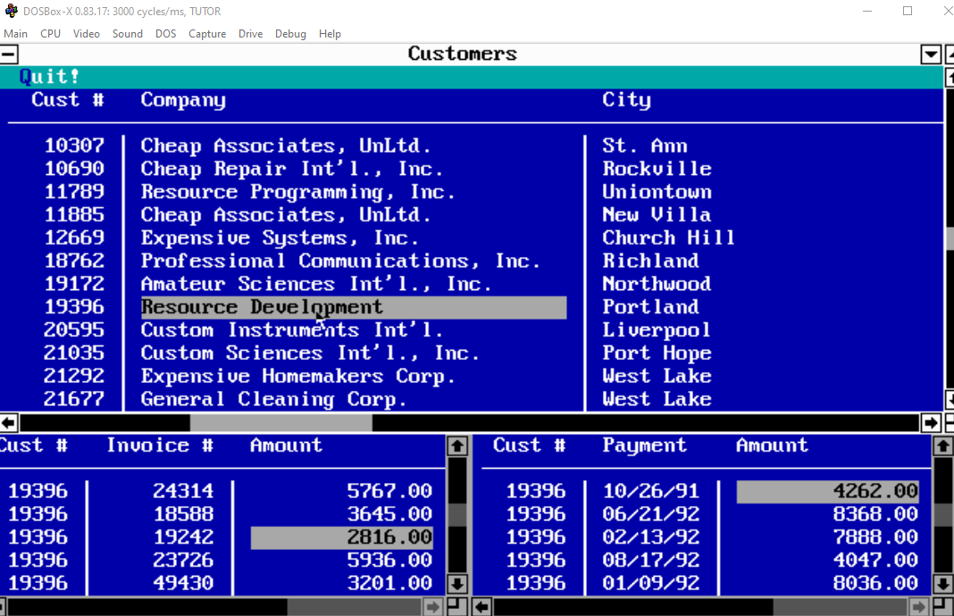Open the Main menu in DOSBox-X
Screen dimensions: 954x616
[16, 34]
